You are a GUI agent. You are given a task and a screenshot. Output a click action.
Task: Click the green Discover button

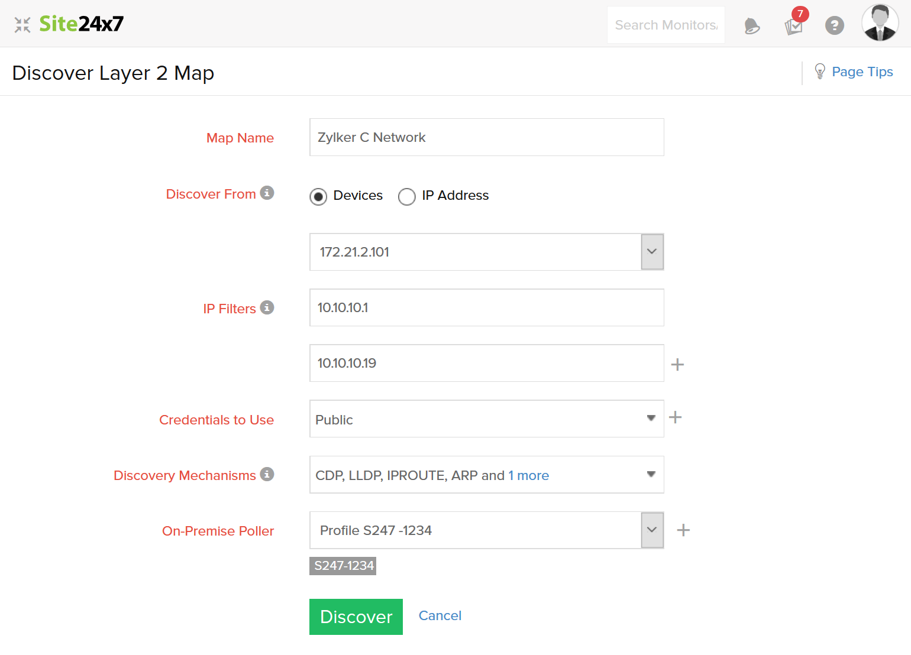pos(356,617)
